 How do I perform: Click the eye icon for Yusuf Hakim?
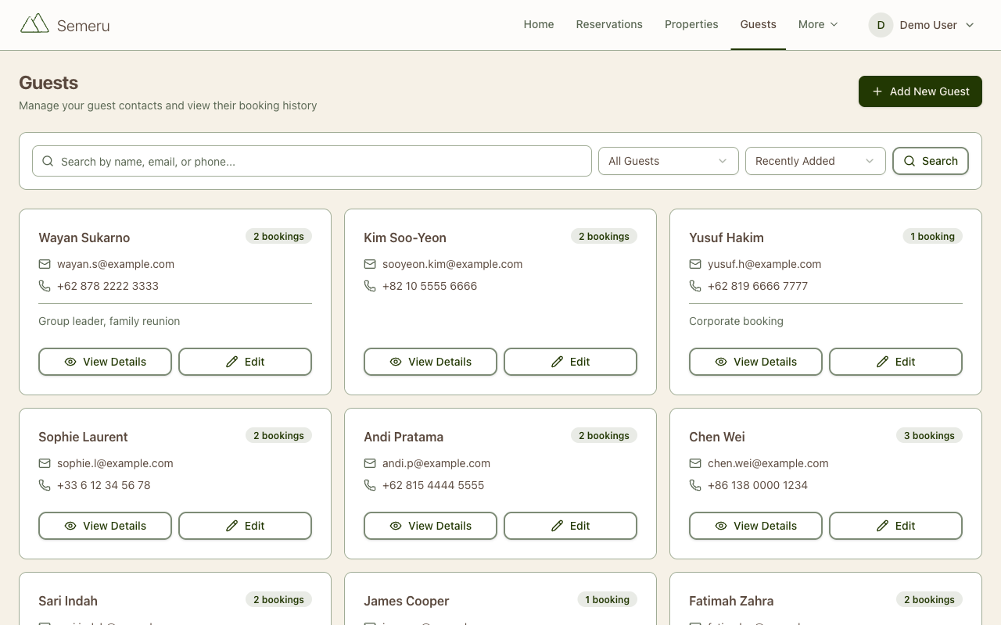pyautogui.click(x=721, y=362)
